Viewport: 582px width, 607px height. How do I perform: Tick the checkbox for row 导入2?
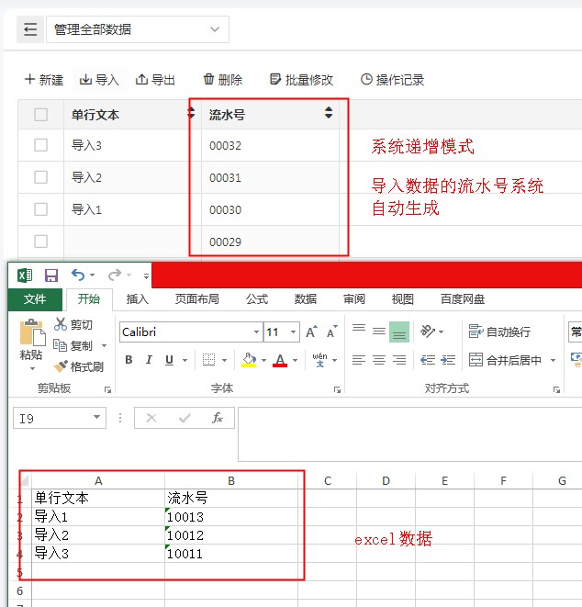[40, 177]
